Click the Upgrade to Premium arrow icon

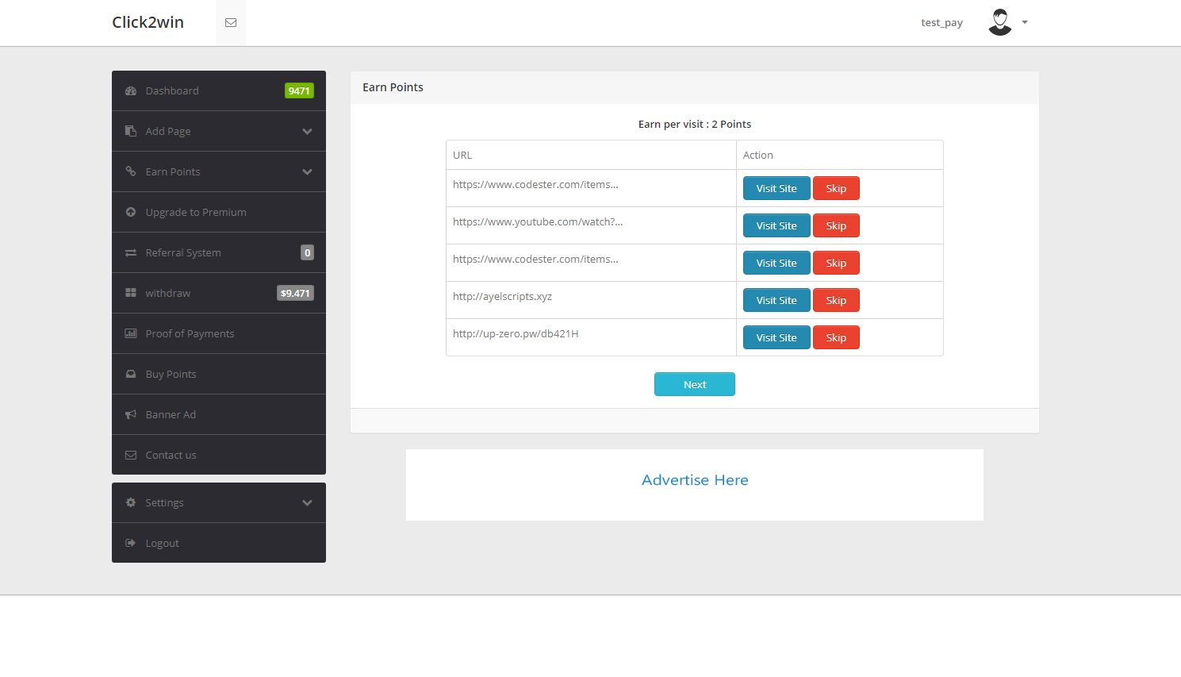[x=131, y=213]
